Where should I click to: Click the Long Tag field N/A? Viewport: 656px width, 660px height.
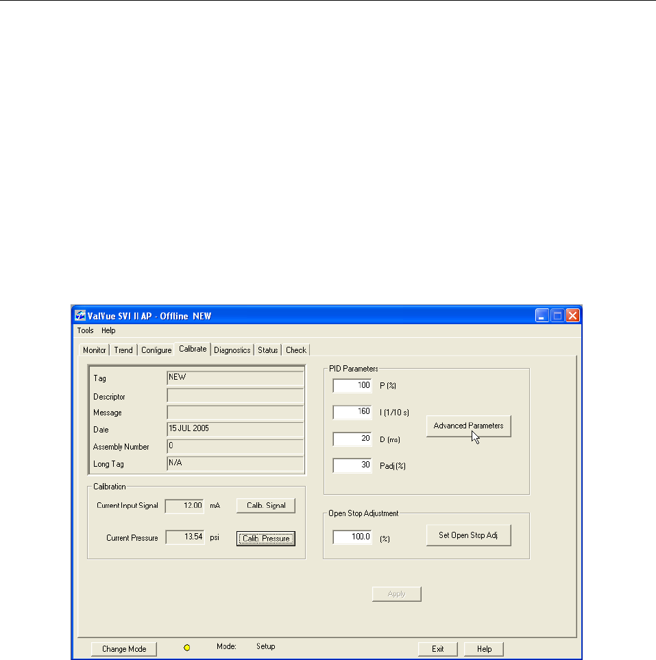point(235,464)
